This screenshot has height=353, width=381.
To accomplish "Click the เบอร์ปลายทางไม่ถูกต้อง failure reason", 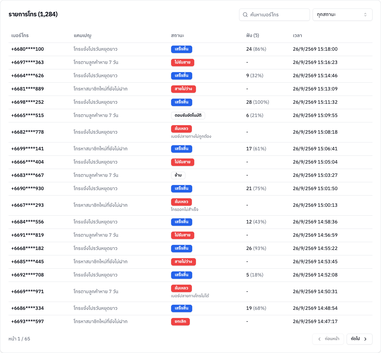I will click(x=191, y=136).
